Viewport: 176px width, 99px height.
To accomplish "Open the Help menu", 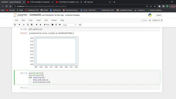I will (62, 20).
